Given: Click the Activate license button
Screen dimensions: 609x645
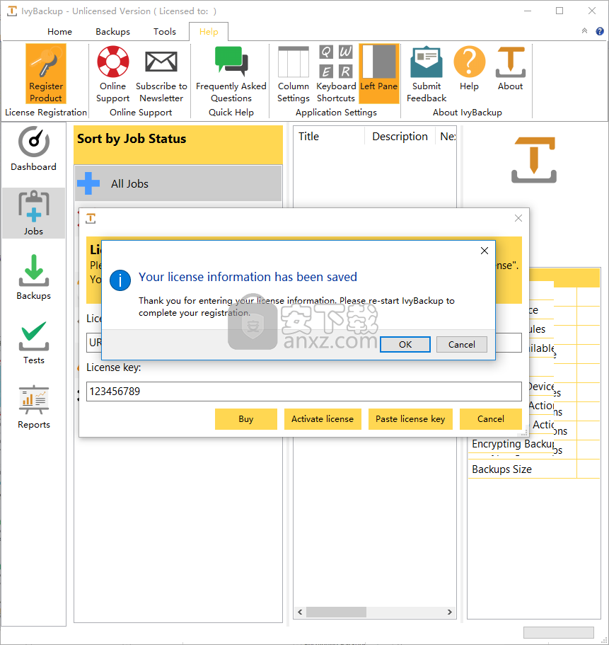Looking at the screenshot, I should pos(323,418).
